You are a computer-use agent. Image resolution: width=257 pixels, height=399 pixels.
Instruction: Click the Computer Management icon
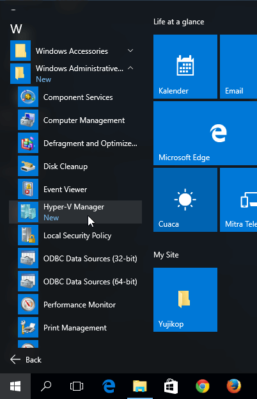pyautogui.click(x=28, y=120)
